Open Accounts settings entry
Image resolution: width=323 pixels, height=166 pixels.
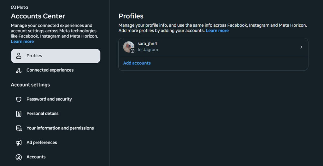coord(56,157)
